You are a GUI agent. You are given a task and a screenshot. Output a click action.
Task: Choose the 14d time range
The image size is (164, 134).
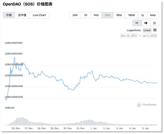(96, 15)
